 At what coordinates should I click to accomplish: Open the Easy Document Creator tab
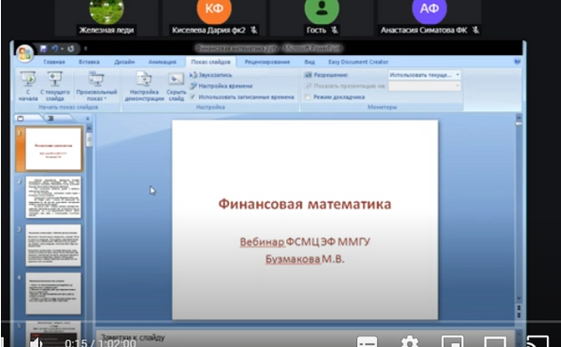coord(358,62)
